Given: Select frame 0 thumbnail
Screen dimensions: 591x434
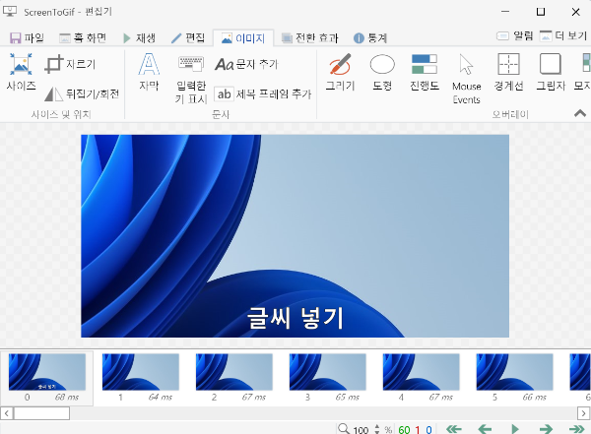Looking at the screenshot, I should coord(46,378).
